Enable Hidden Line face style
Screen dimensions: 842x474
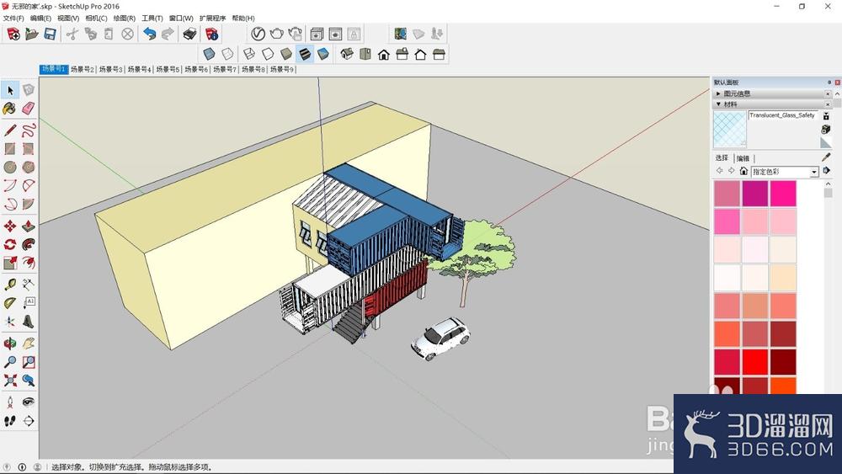point(268,54)
